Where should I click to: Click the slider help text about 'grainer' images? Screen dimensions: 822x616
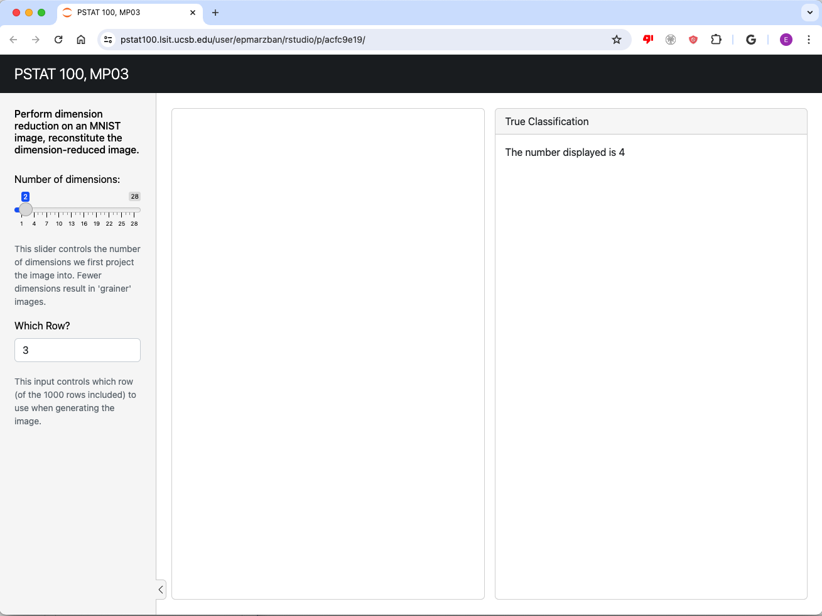[x=77, y=275]
